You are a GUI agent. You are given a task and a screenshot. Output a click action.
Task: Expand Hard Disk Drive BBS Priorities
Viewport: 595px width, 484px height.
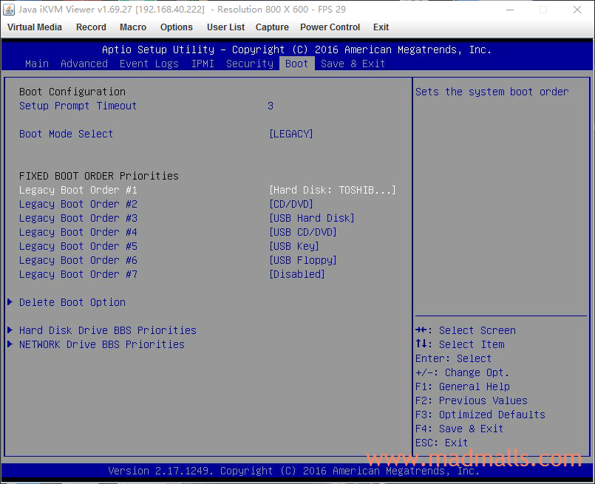pyautogui.click(x=108, y=330)
